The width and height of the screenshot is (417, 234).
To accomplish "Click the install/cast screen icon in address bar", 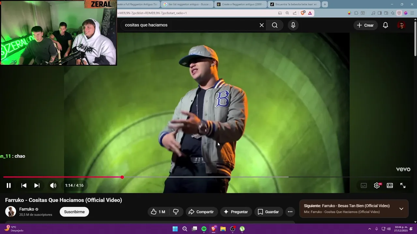I will pos(280,13).
